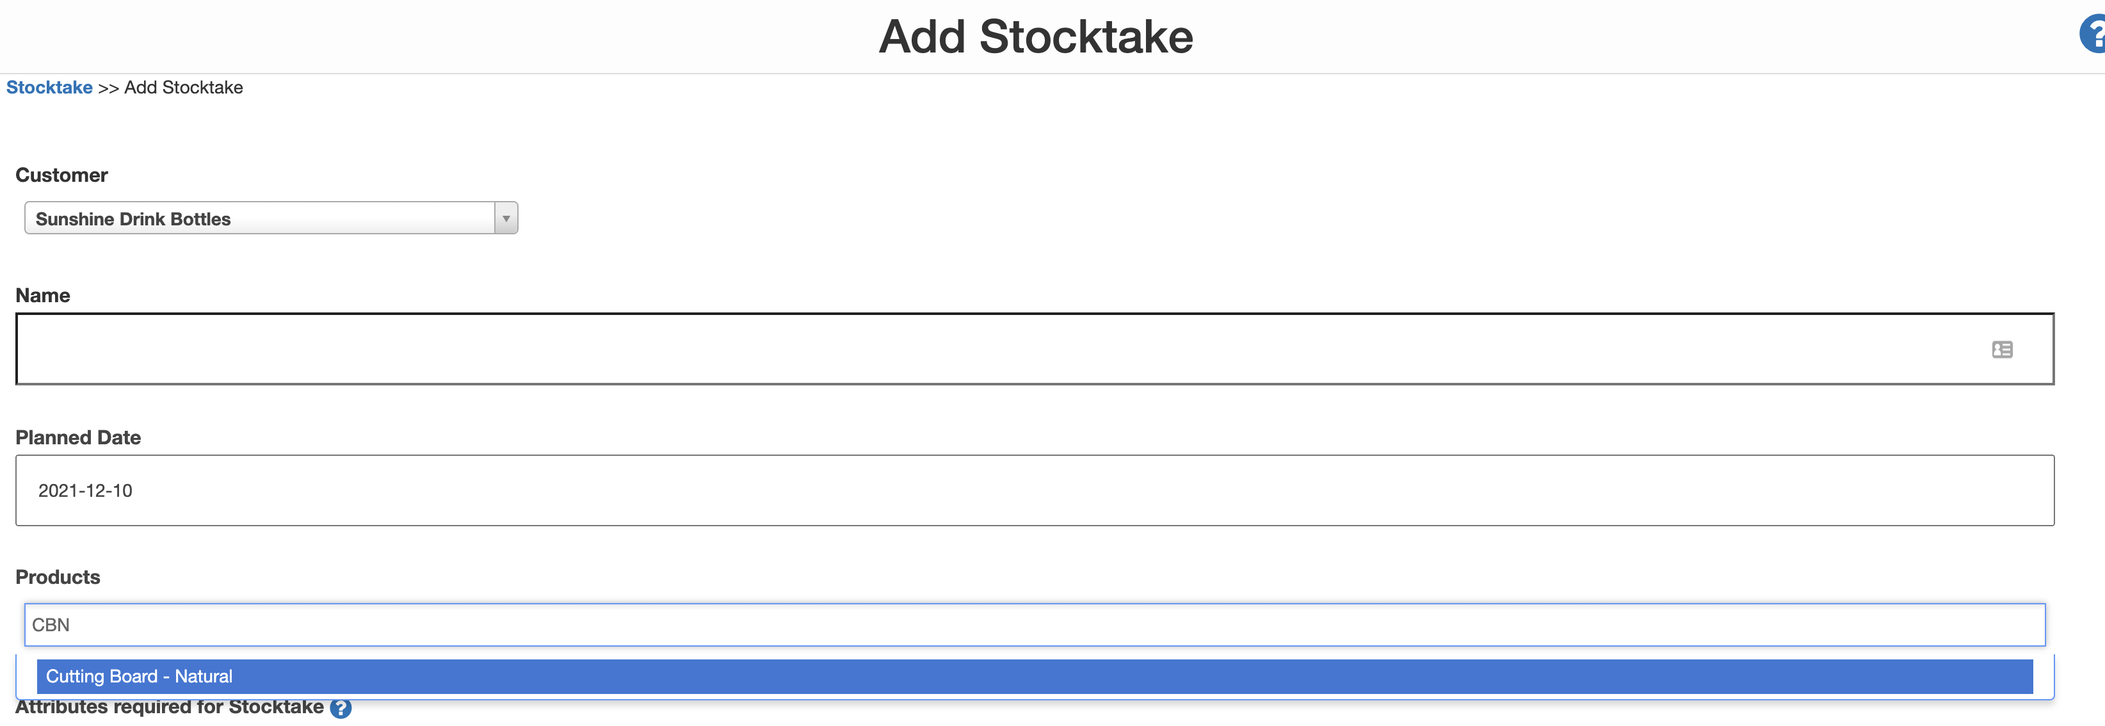2105x726 pixels.
Task: Click the empty Name text field
Action: (981, 349)
